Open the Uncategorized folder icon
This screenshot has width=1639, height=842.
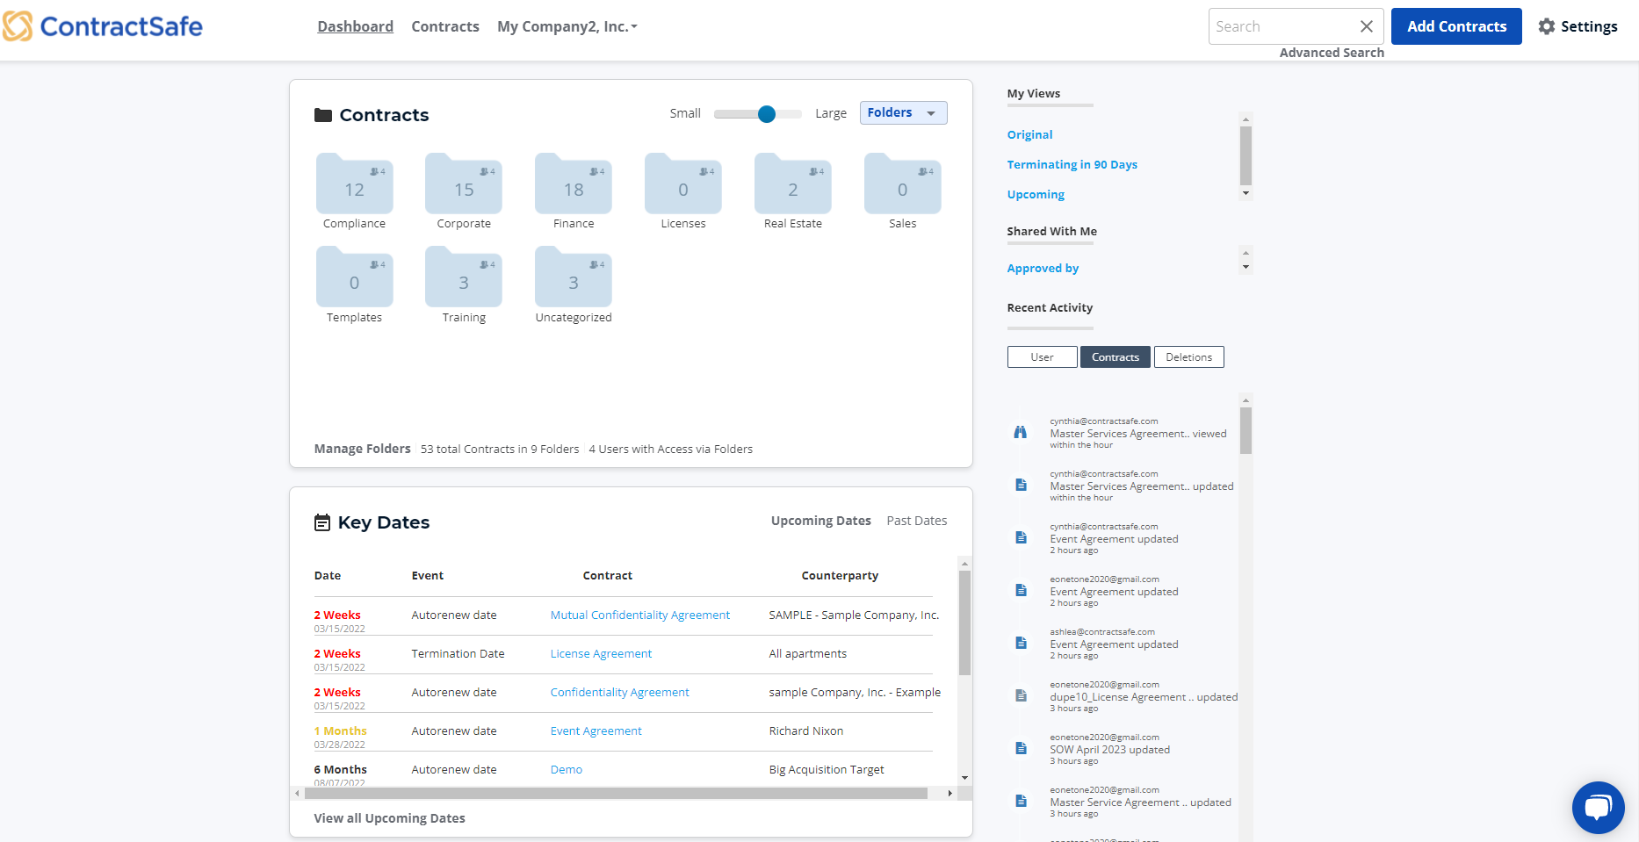573,278
